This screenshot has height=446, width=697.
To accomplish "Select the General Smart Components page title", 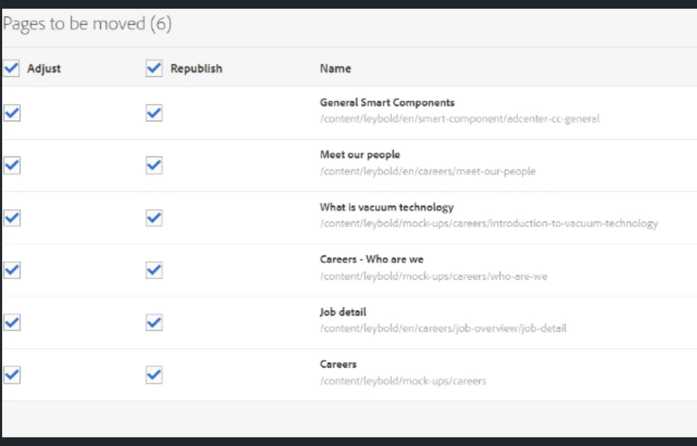I will [x=387, y=103].
